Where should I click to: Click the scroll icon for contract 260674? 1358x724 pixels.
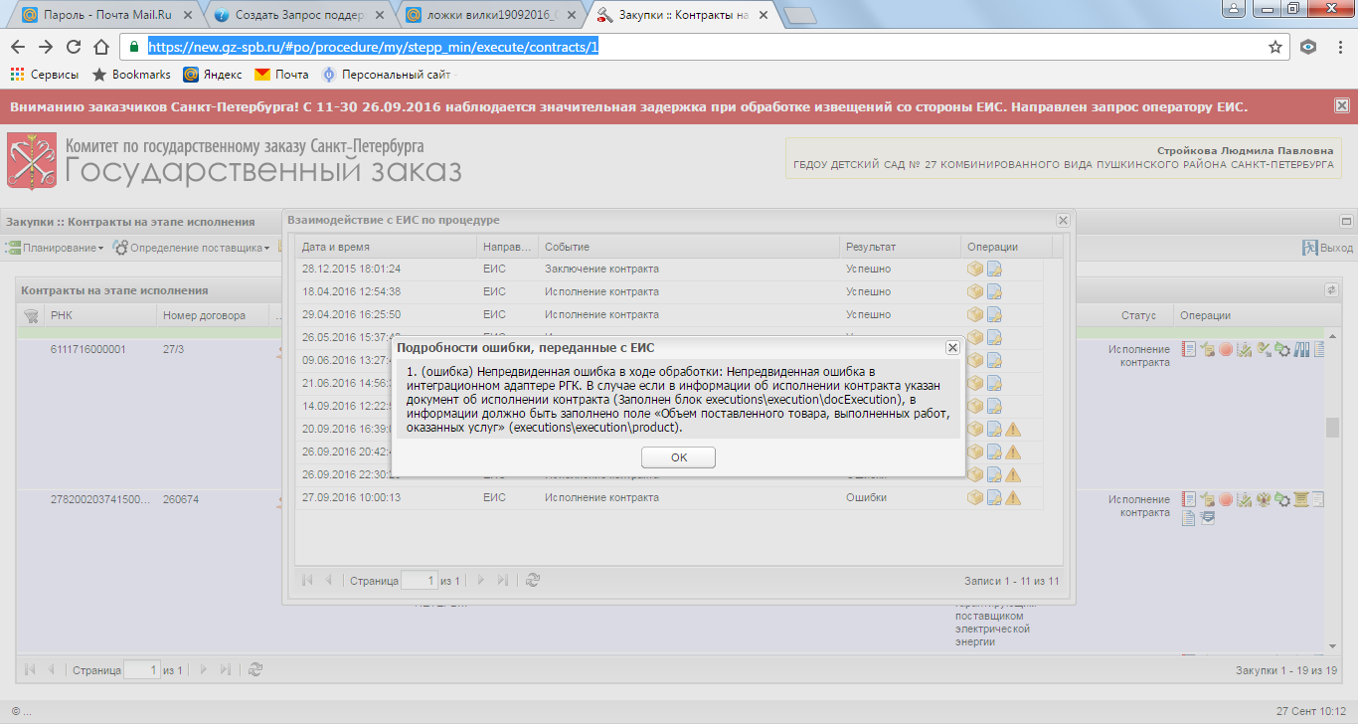(x=1301, y=499)
